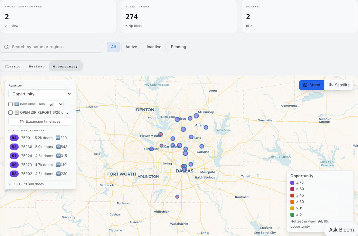The width and height of the screenshot is (358, 236).
Task: Click the Street map icon
Action: click(x=305, y=85)
